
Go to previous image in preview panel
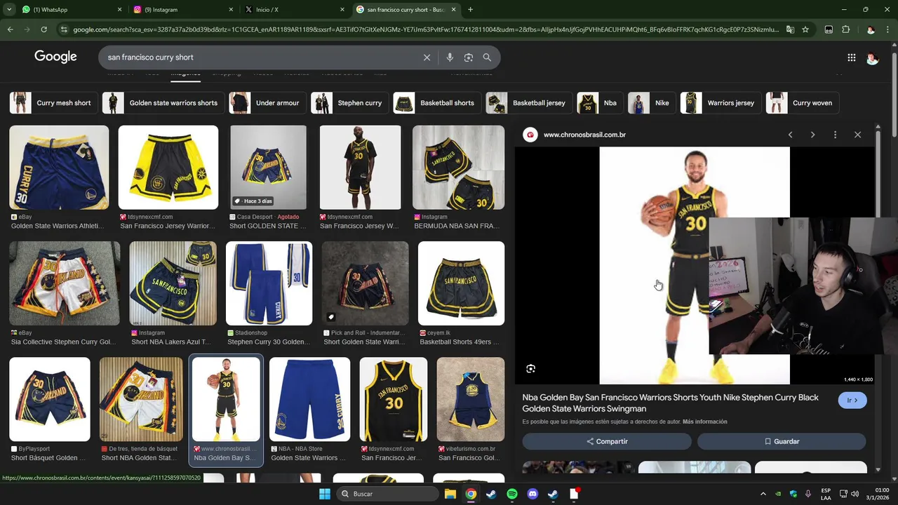click(790, 135)
